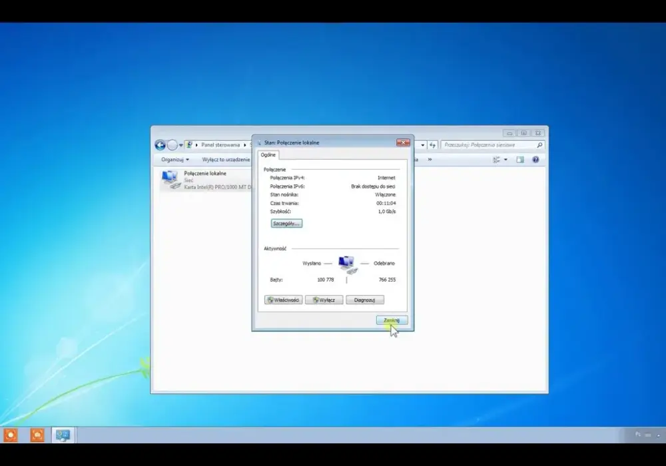Viewport: 666px width, 466px height.
Task: Maximize the Network Connections window
Action: point(523,133)
